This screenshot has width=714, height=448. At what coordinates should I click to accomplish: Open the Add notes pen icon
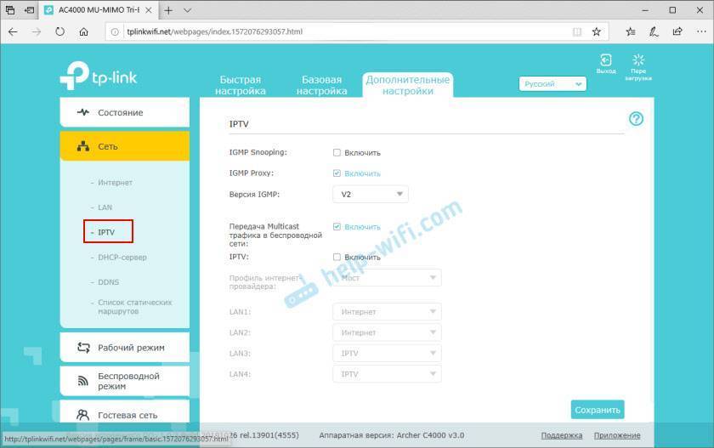654,31
